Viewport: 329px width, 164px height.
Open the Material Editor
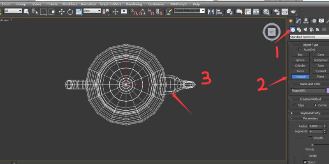pyautogui.click(x=266, y=11)
